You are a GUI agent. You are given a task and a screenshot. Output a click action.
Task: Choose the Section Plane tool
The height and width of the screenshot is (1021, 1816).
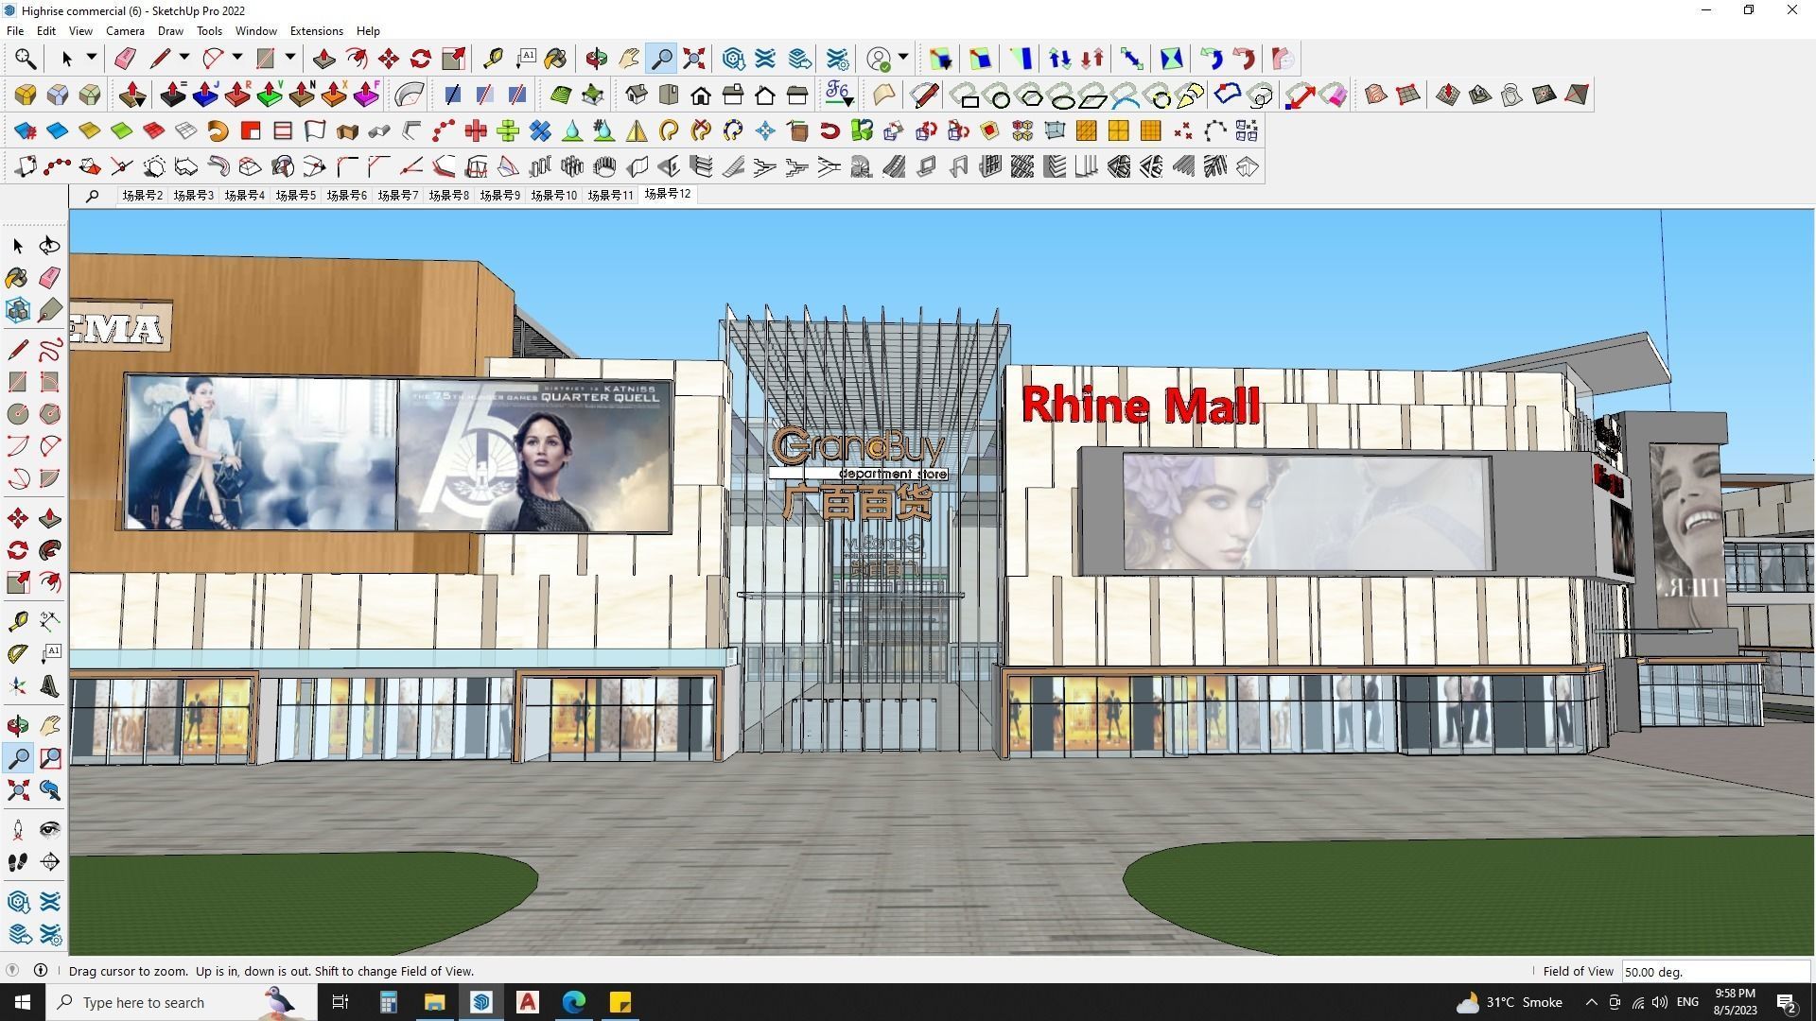(49, 862)
